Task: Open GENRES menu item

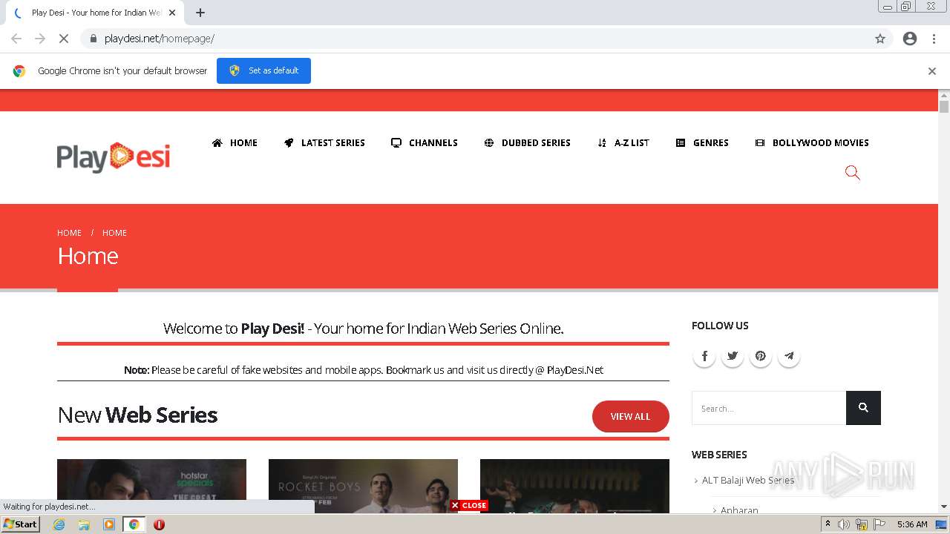Action: coord(702,142)
